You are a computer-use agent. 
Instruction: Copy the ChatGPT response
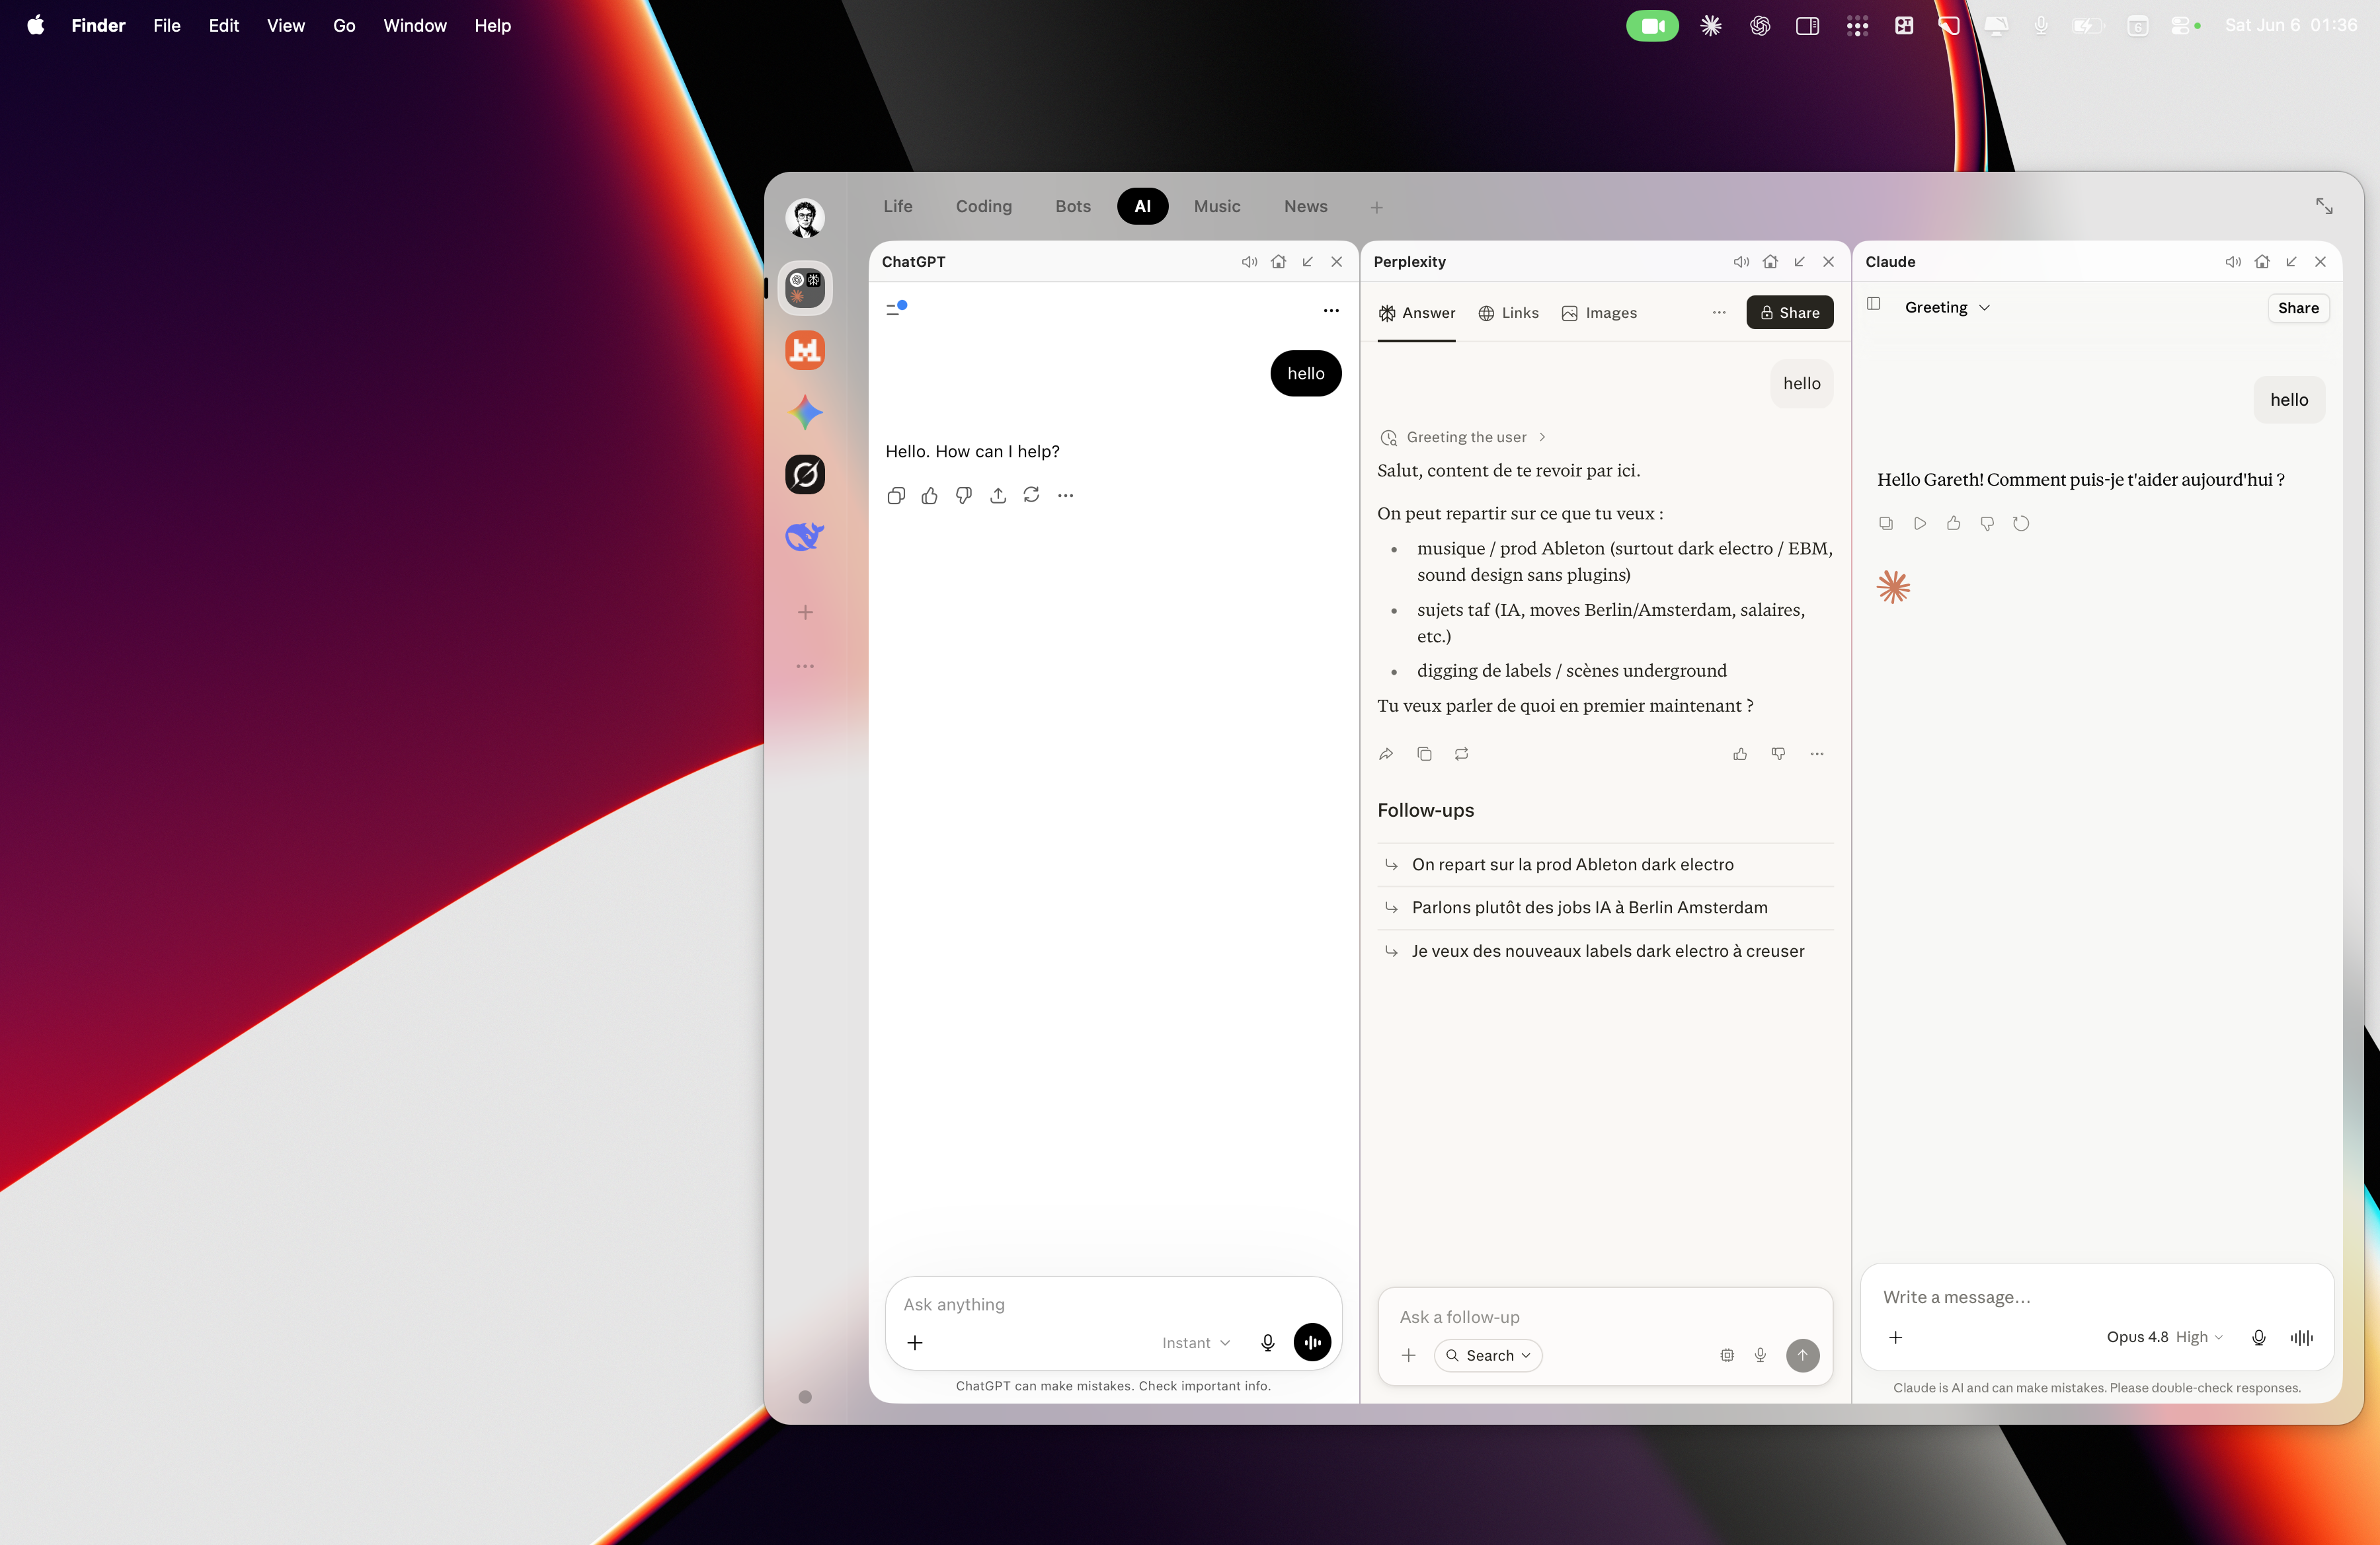point(896,496)
